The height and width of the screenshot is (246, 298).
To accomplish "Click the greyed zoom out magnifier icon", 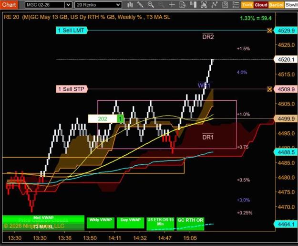I will pyautogui.click(x=161, y=5).
